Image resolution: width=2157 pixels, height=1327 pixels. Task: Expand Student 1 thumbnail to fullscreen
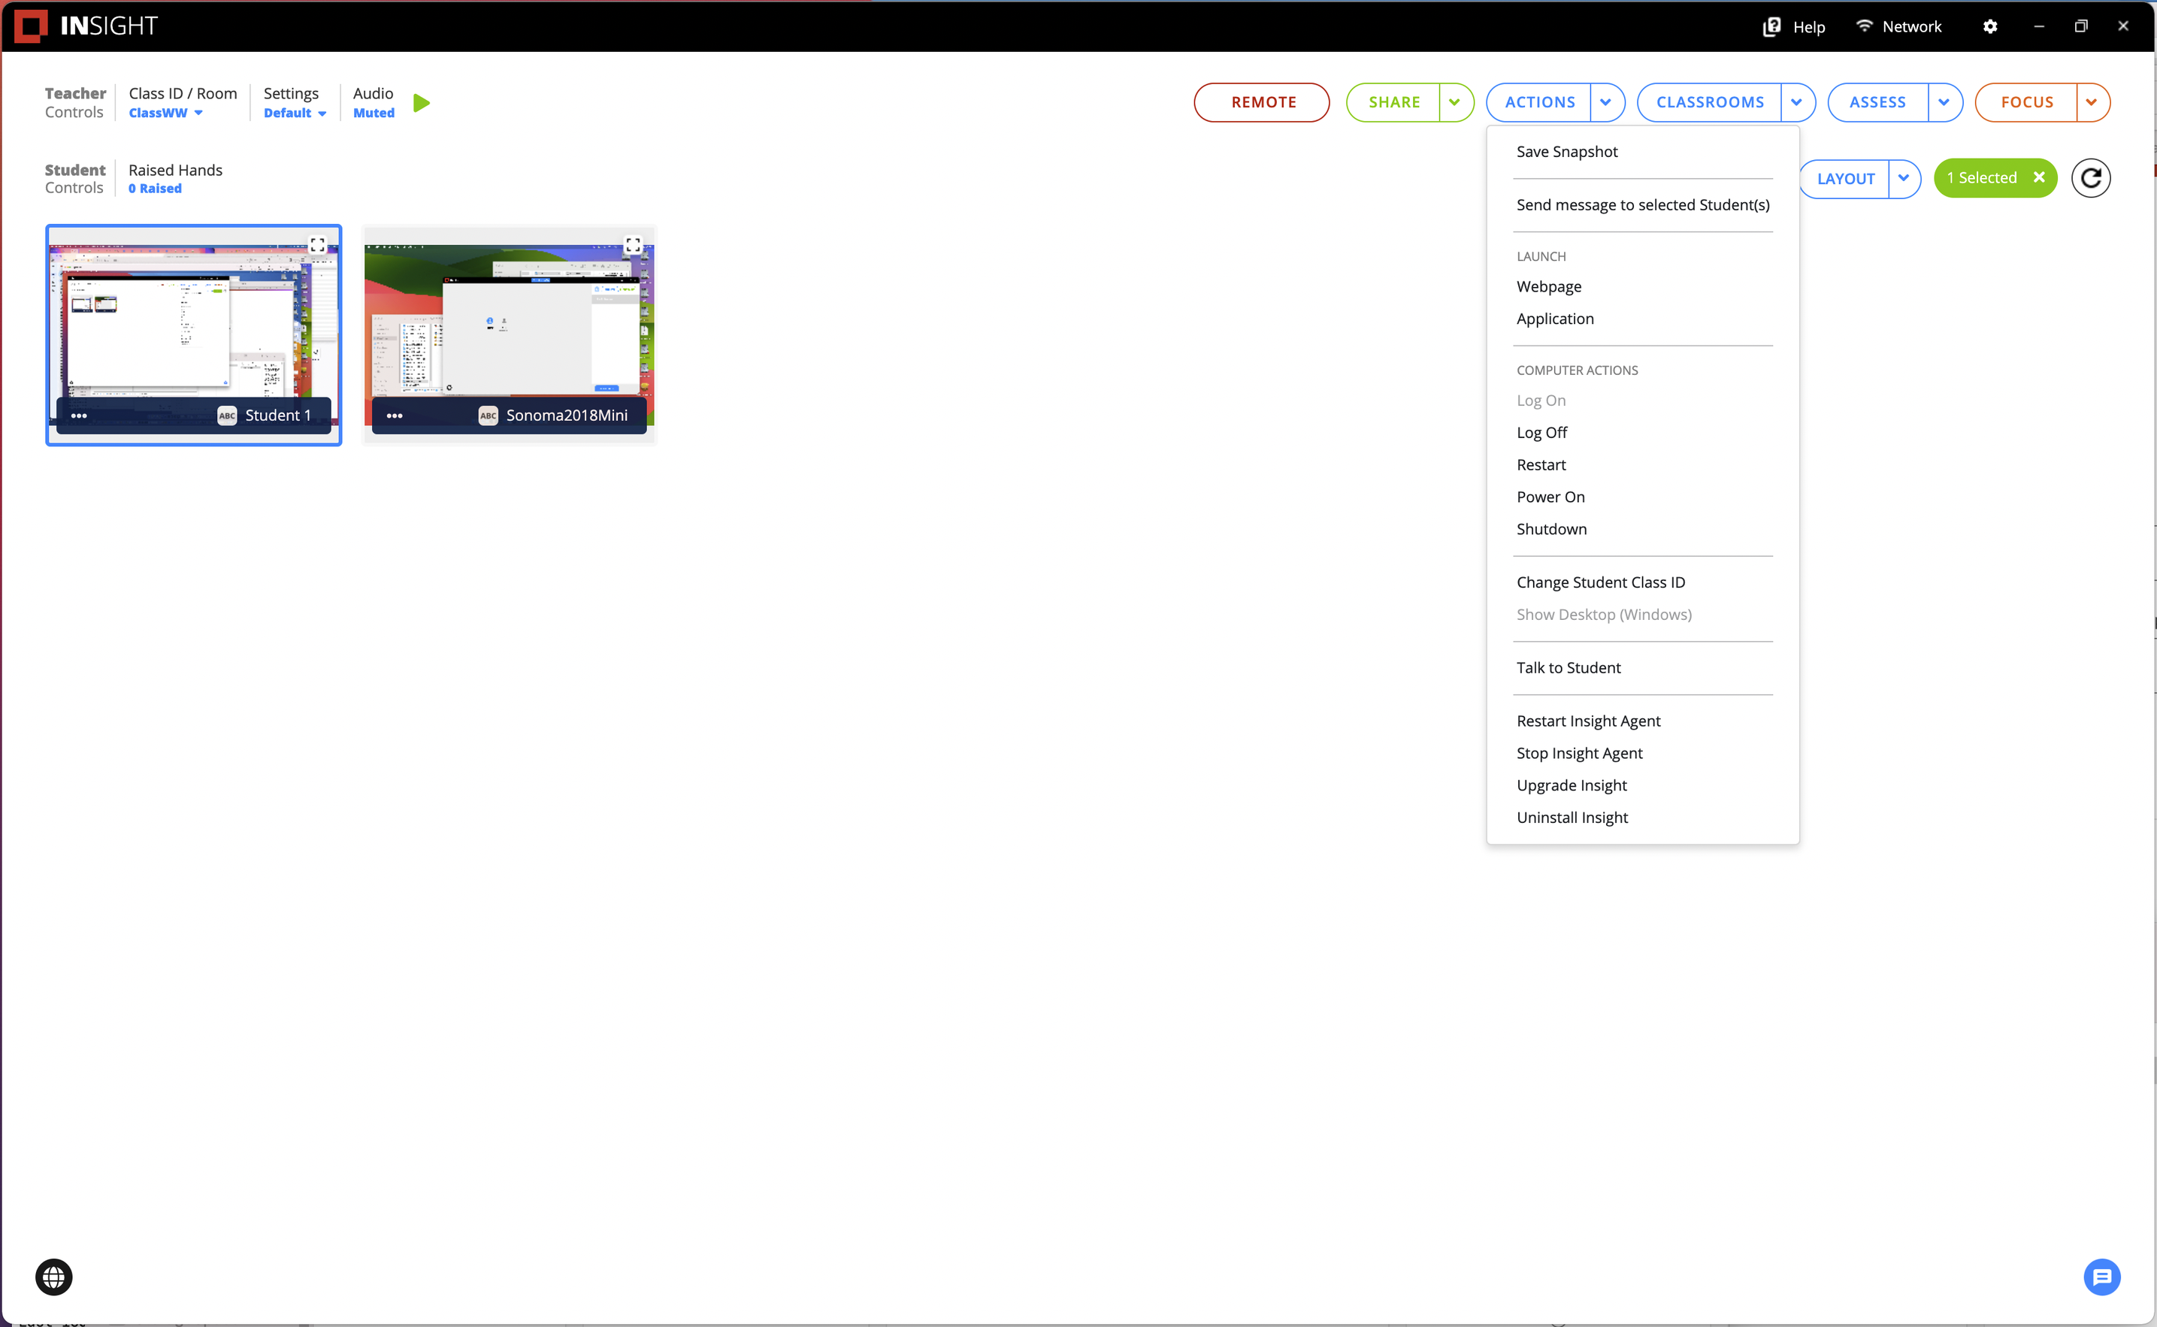[318, 244]
